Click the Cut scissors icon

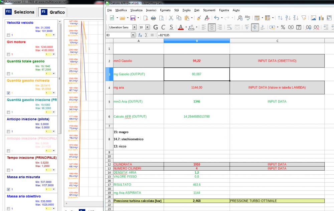(x=171, y=18)
